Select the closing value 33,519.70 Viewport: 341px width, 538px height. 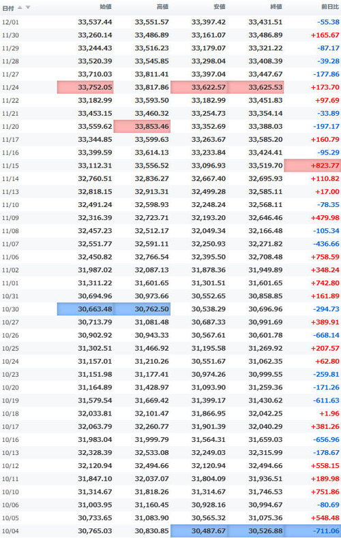tap(265, 165)
